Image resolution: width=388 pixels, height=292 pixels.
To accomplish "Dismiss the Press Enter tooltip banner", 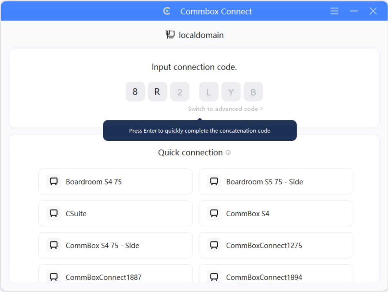I will [x=199, y=131].
